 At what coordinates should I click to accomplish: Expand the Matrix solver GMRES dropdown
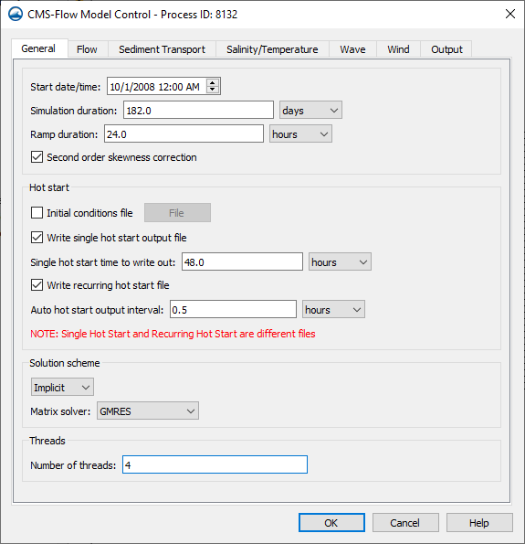[148, 411]
